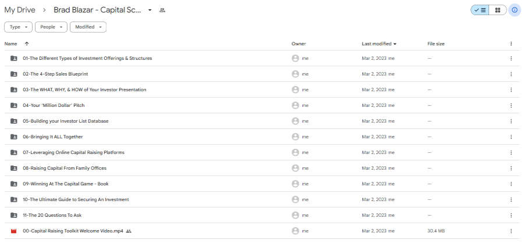This screenshot has width=524, height=247.
Task: Switch to list layout view
Action: point(480,10)
